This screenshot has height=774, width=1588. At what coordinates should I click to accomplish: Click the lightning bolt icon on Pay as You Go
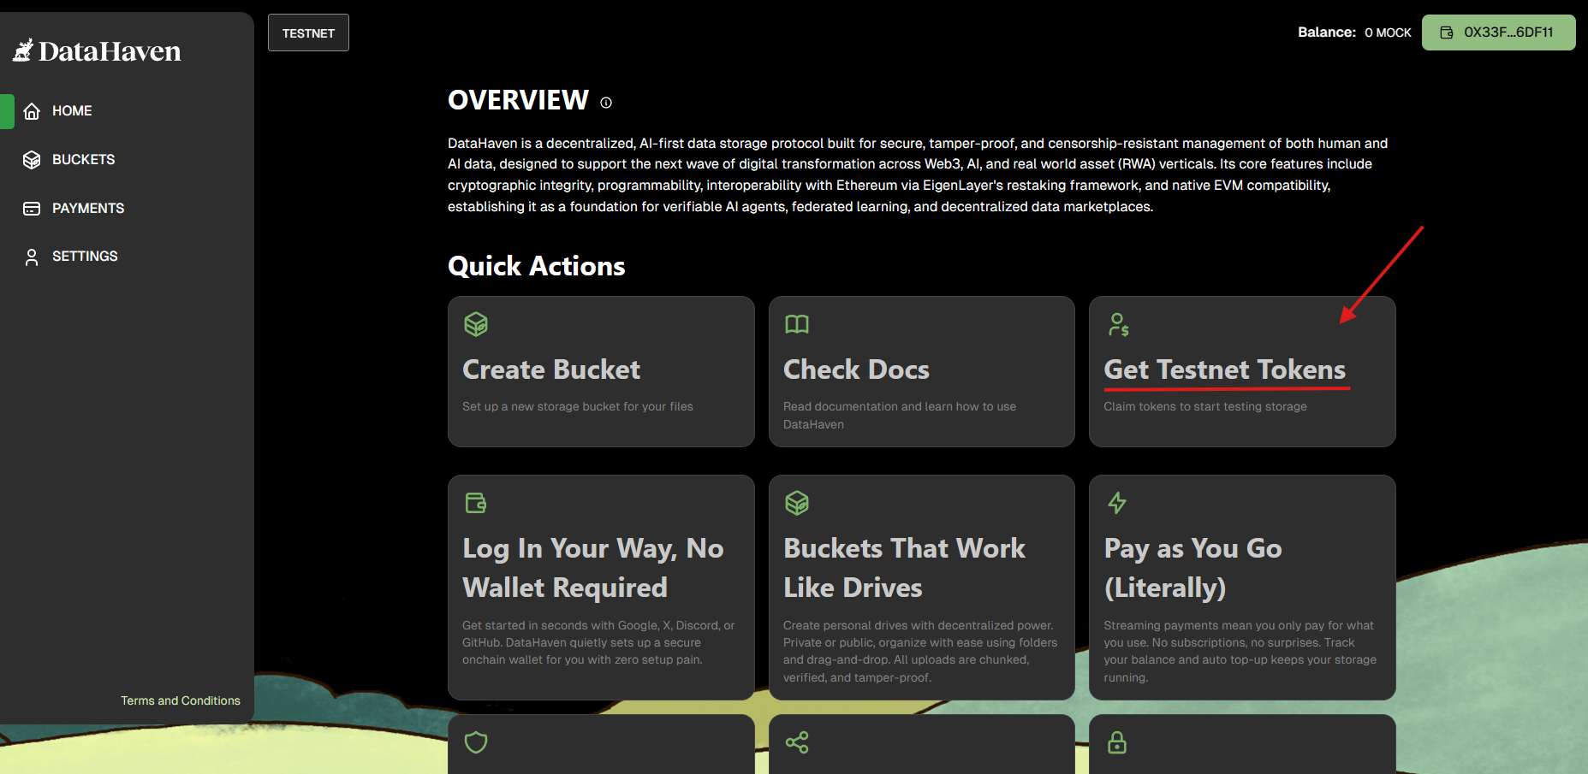tap(1117, 503)
